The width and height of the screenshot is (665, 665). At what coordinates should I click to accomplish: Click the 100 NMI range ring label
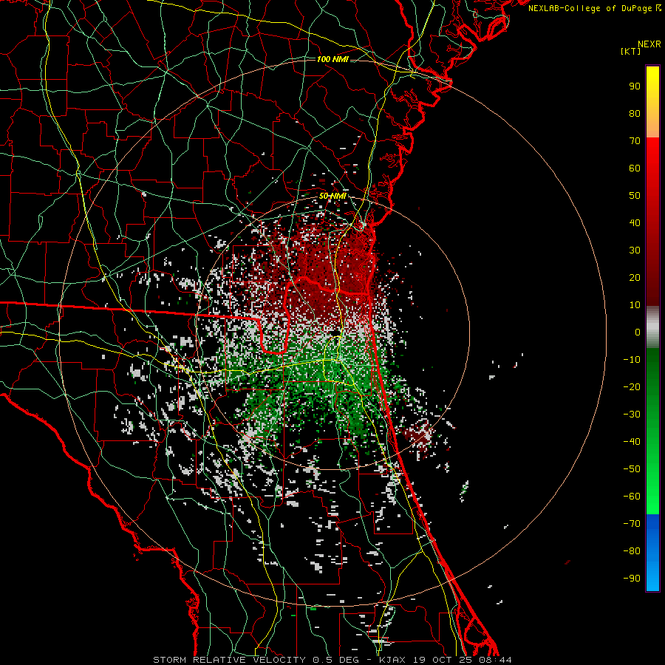click(x=332, y=59)
